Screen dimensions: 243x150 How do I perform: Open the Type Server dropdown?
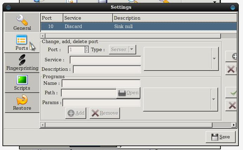tap(122, 49)
